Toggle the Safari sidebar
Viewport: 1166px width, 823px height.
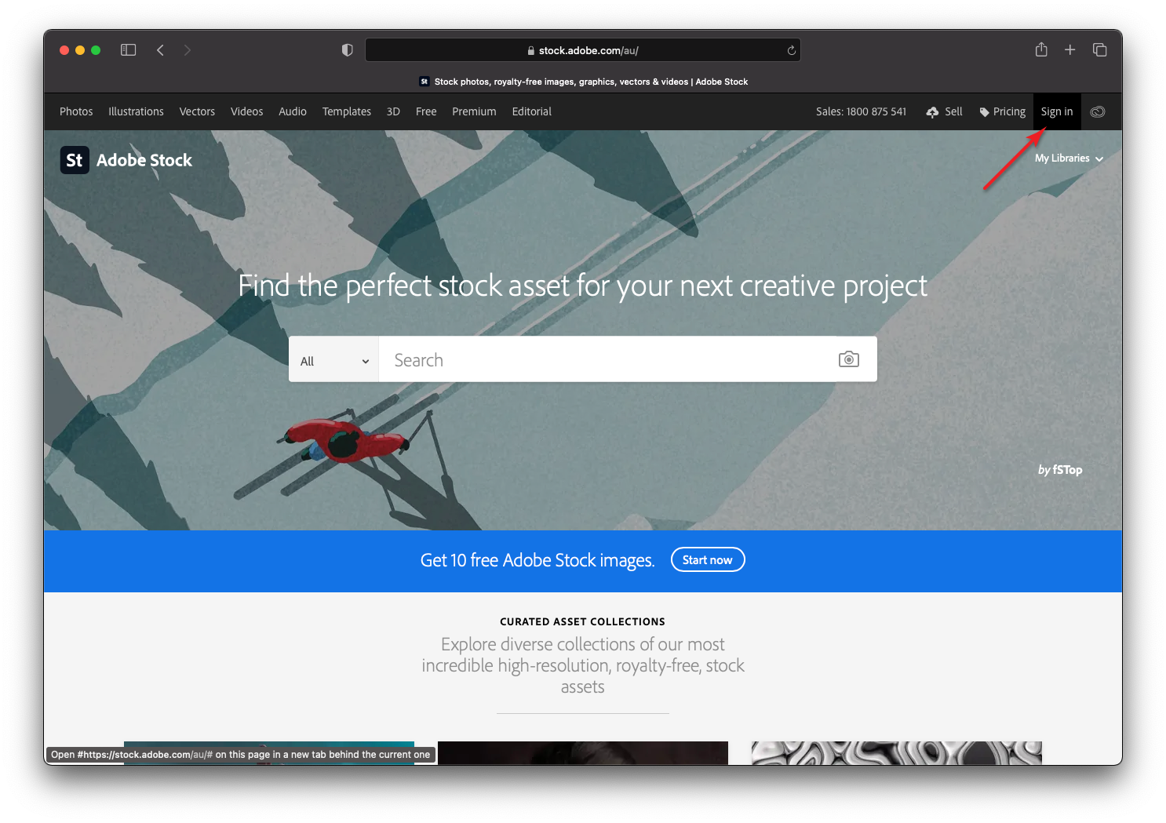129,50
